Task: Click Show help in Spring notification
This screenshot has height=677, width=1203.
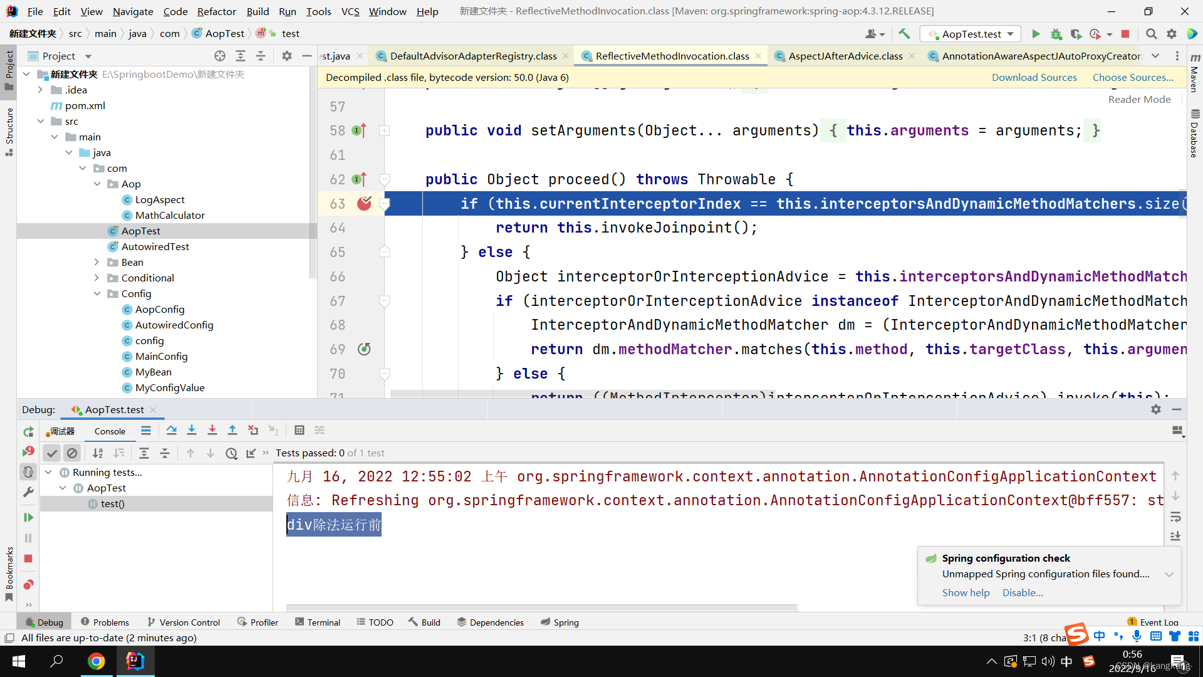Action: 966,592
